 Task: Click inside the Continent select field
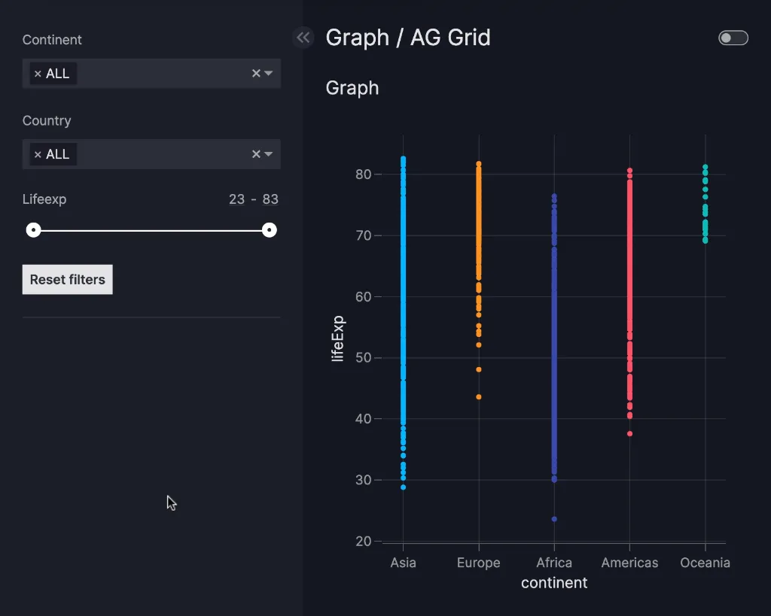click(158, 74)
